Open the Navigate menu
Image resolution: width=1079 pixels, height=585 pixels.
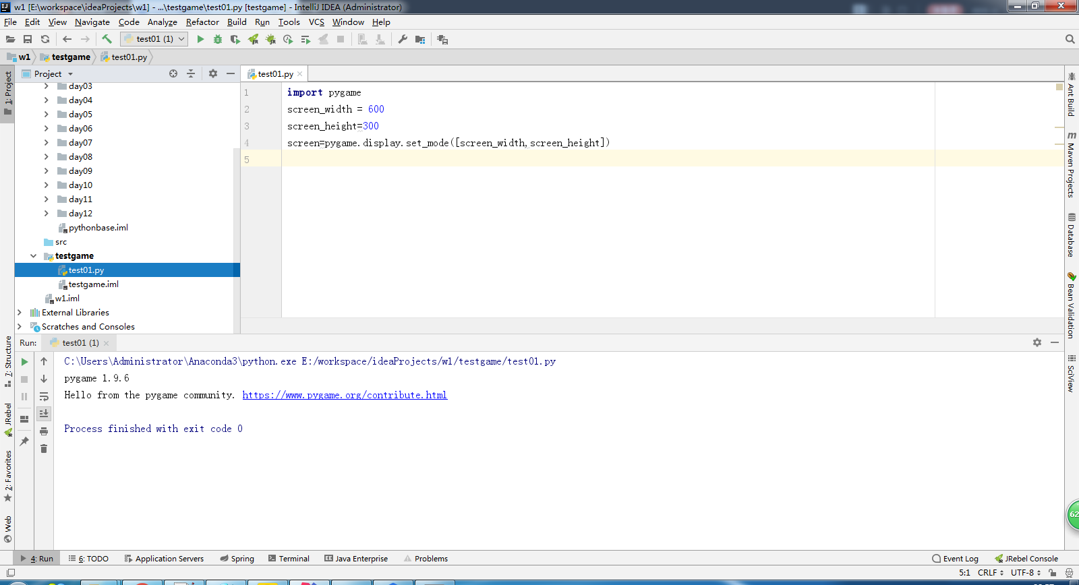pos(92,22)
